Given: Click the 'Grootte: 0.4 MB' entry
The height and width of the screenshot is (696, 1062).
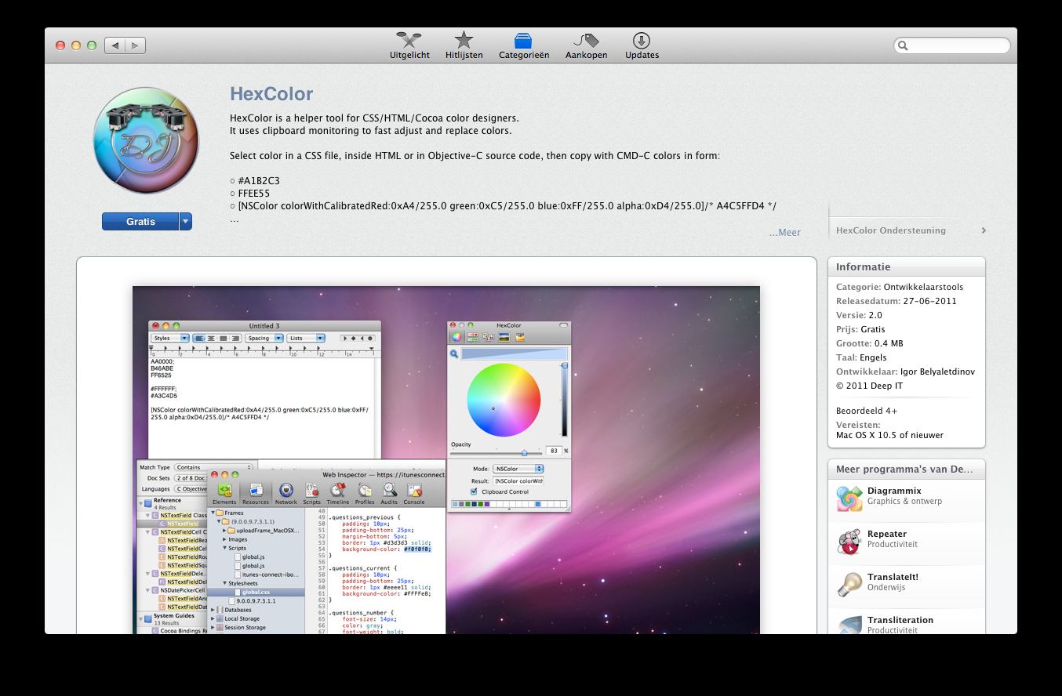Looking at the screenshot, I should [x=869, y=343].
